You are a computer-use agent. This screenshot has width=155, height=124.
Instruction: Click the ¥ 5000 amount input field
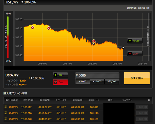[97, 75]
